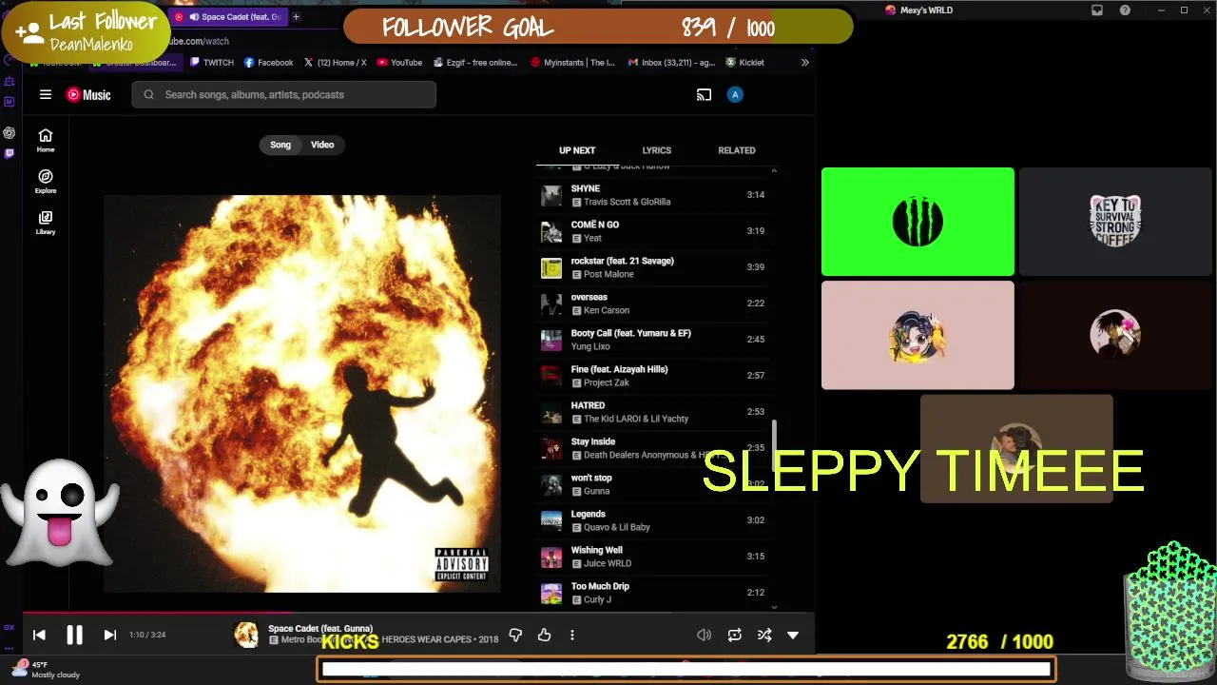Open the Kicklet bookmark
1217x685 pixels.
pyautogui.click(x=744, y=63)
